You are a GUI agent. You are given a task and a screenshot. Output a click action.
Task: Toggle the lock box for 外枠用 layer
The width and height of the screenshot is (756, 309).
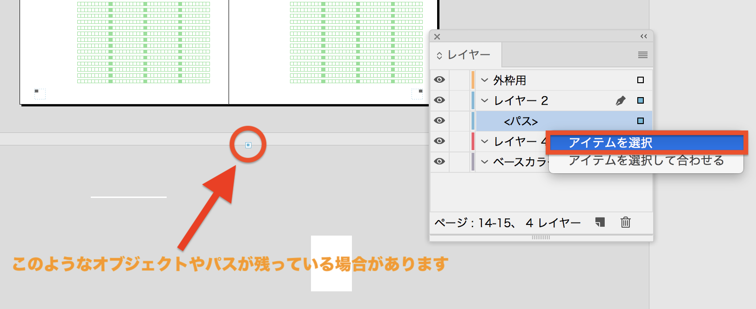(459, 80)
